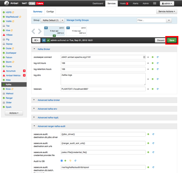
Task: Click undo icon for zookeeper.connect
Action: [158, 57]
